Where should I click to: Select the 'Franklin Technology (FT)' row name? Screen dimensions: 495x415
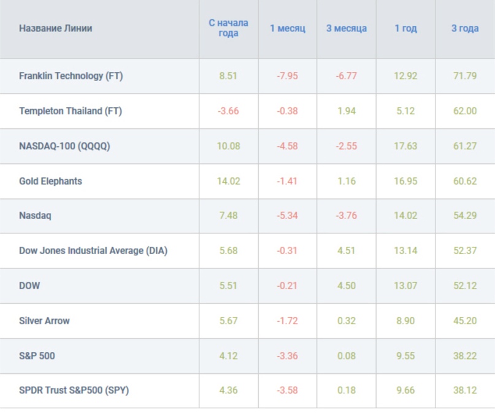tap(71, 76)
